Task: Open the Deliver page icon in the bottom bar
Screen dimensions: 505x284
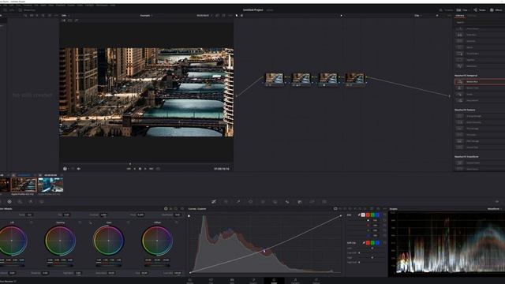Action: (316, 281)
